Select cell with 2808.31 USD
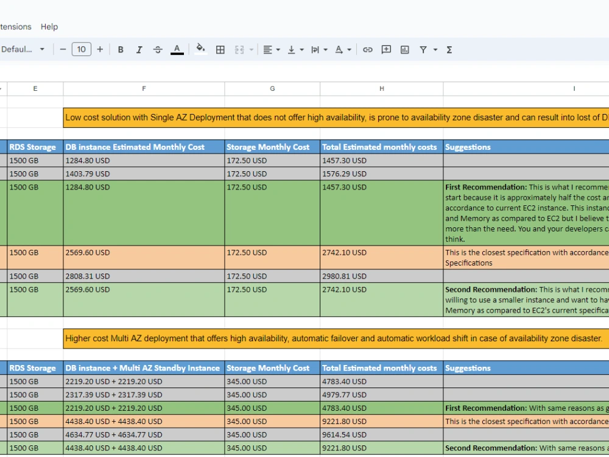 point(144,276)
